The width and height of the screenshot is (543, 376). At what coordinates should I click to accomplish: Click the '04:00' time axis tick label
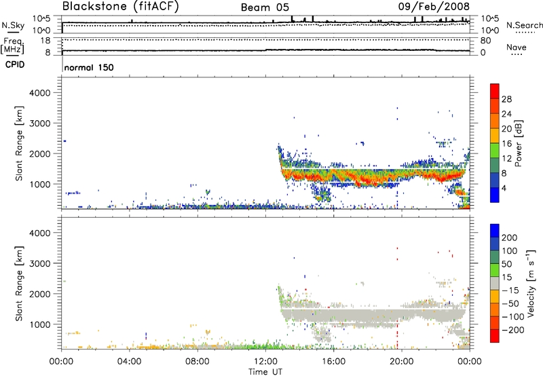click(x=129, y=362)
